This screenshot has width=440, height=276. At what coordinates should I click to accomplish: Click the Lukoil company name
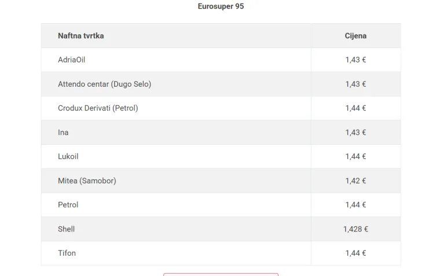tap(68, 156)
